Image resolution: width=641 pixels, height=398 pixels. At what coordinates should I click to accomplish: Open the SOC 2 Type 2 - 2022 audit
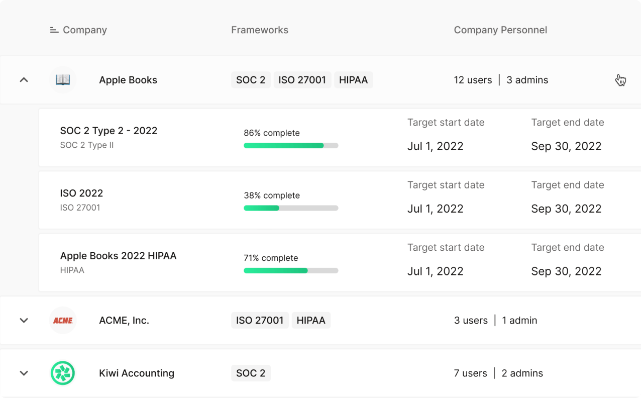coord(109,131)
